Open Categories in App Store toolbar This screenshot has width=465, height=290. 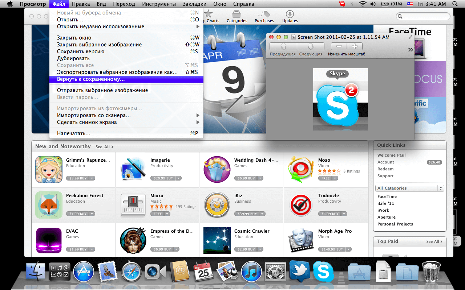point(237,17)
